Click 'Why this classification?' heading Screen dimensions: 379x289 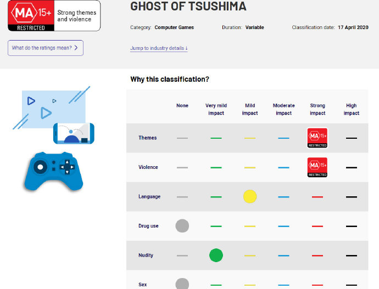(170, 79)
